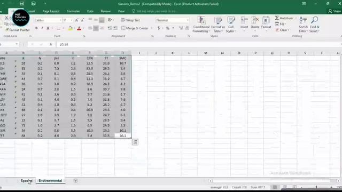Apply the Comma Style format
The height and width of the screenshot is (192, 342).
[173, 28]
